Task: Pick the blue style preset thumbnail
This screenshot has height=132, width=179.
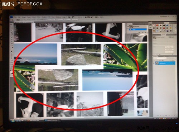Action: 167,25
